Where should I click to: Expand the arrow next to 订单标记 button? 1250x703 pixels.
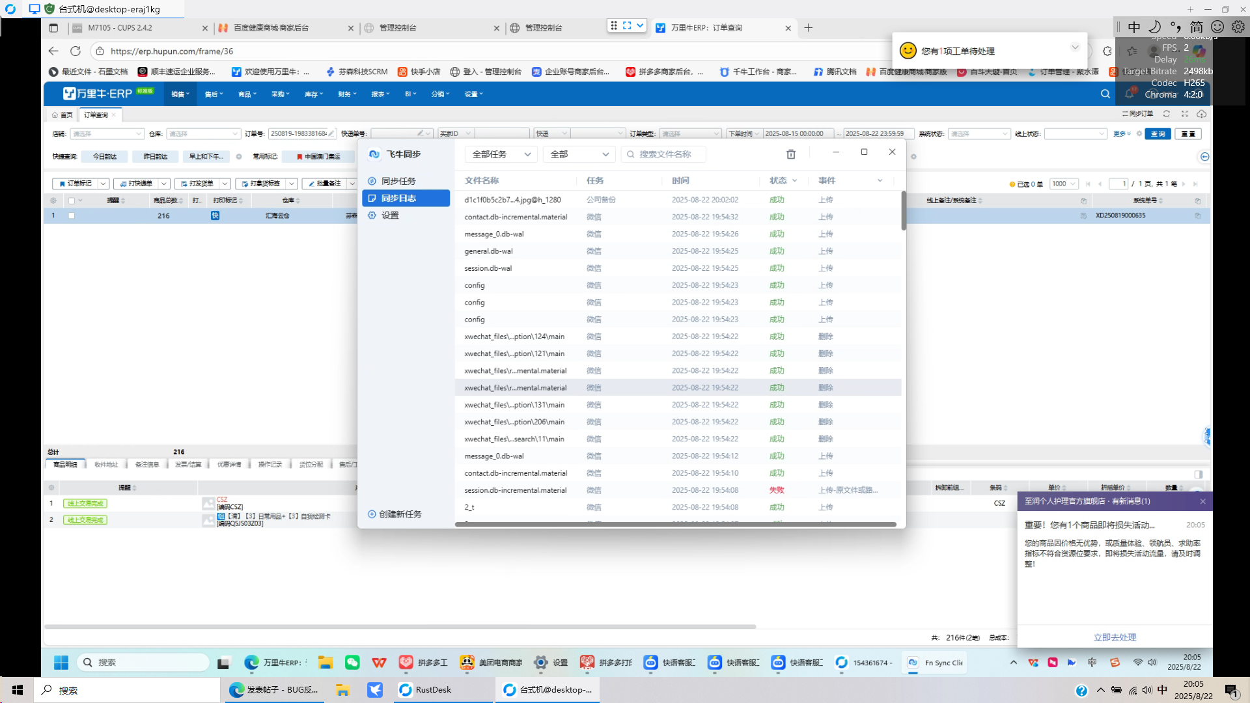tap(103, 184)
